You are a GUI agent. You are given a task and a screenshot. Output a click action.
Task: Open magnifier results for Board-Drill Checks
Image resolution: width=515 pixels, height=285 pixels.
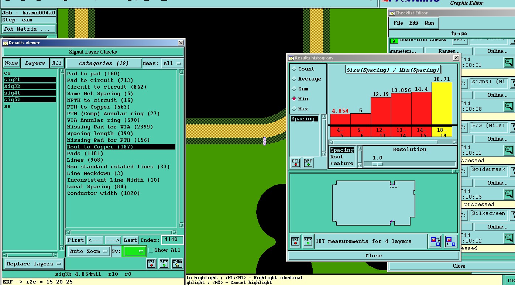click(509, 62)
